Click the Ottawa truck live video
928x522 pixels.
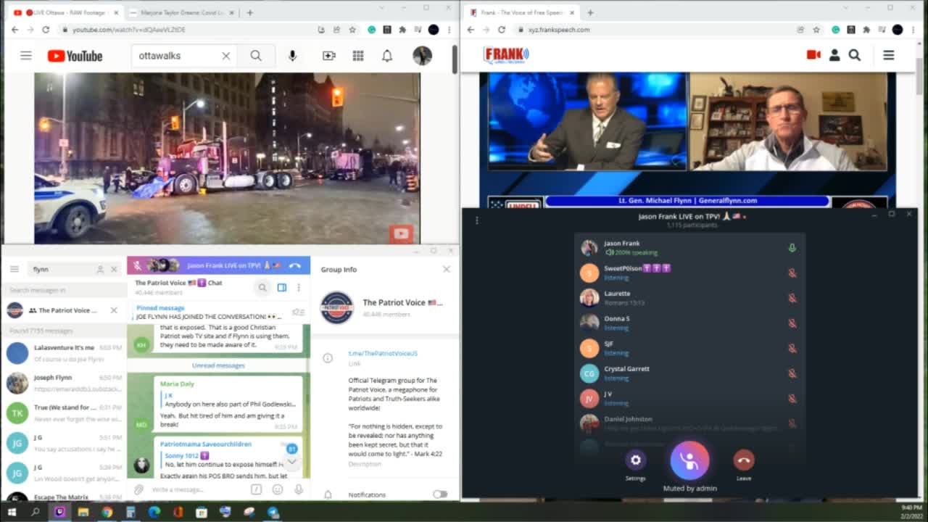coord(227,158)
